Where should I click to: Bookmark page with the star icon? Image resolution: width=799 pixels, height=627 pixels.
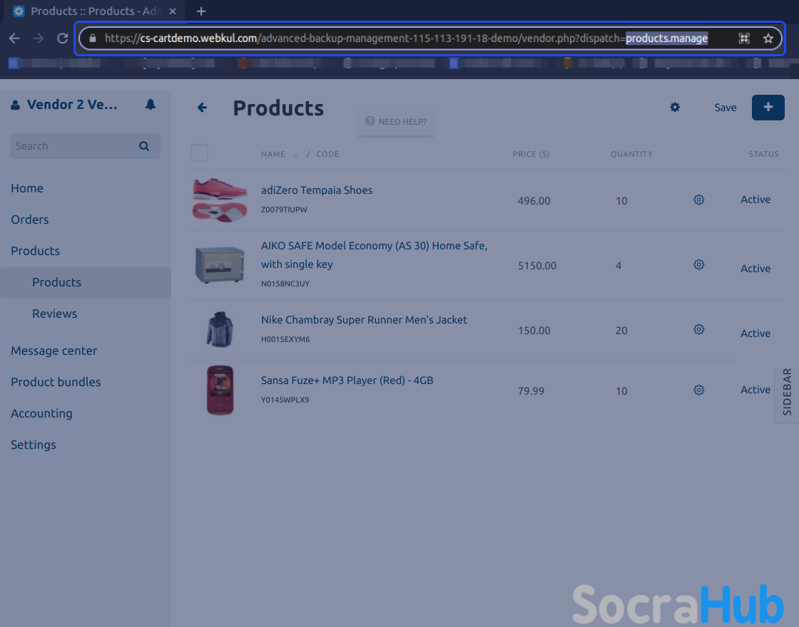768,38
